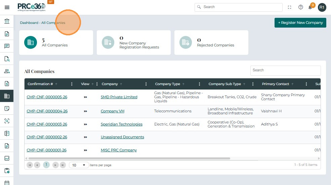Open the Speridian Technologies company link
Screen dimensions: 331x185
[x=121, y=124]
